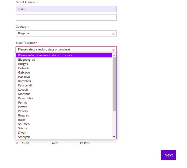Select Shumen as the province
This screenshot has height=168, width=187.
(x=64, y=124)
